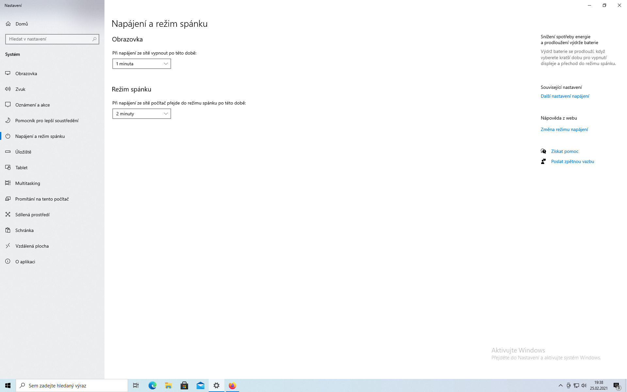Open Sdílená prostředí page
The height and width of the screenshot is (392, 627).
[x=32, y=215]
